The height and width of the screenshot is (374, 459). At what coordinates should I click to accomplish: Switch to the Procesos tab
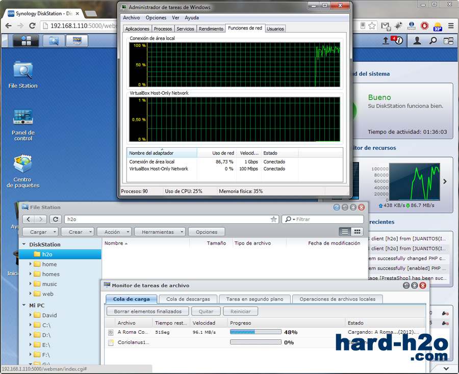163,29
